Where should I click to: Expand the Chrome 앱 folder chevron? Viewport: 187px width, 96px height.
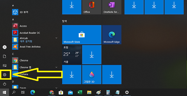pos(56,67)
